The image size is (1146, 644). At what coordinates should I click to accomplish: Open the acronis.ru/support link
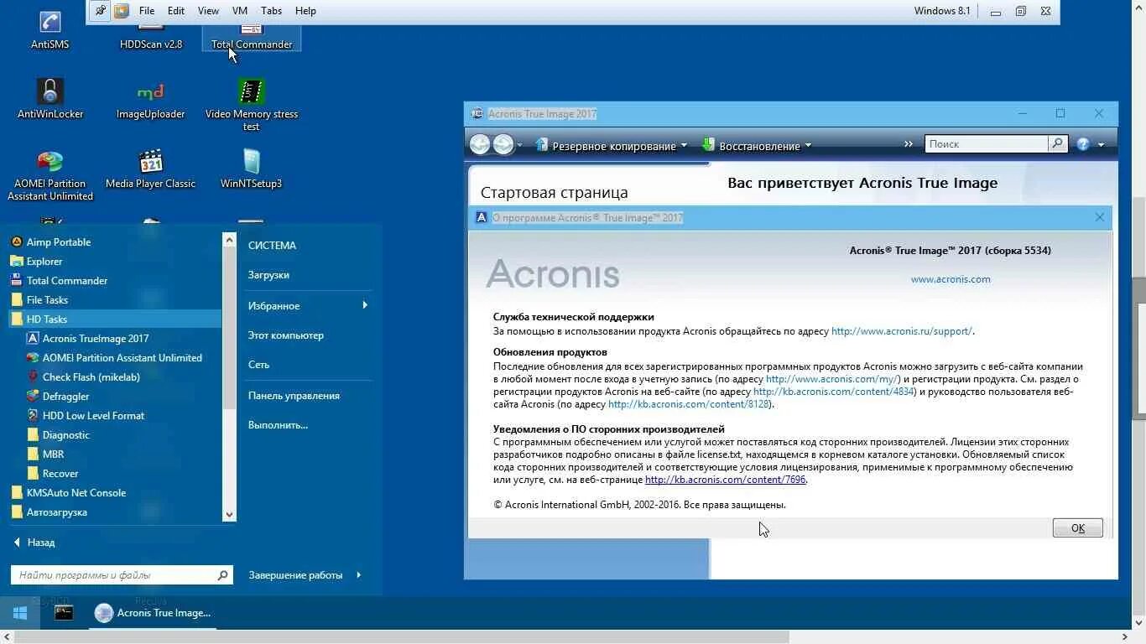[x=902, y=331]
